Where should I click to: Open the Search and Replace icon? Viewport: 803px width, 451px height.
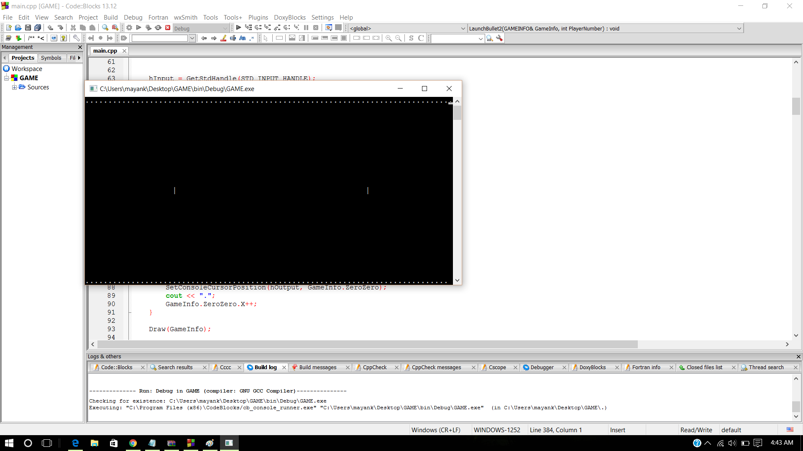point(115,28)
